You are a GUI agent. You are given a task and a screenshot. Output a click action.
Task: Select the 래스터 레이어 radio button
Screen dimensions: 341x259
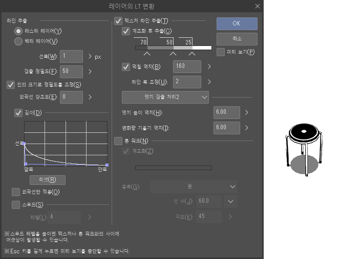(x=18, y=31)
